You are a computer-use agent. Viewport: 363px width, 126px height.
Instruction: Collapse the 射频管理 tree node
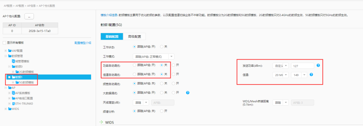6,56
